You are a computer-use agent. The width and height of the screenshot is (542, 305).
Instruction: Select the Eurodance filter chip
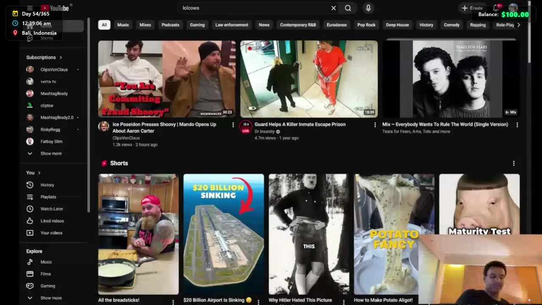(337, 25)
